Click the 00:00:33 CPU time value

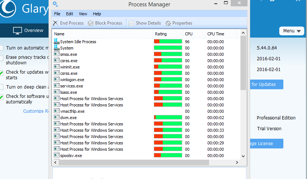pyautogui.click(x=215, y=130)
